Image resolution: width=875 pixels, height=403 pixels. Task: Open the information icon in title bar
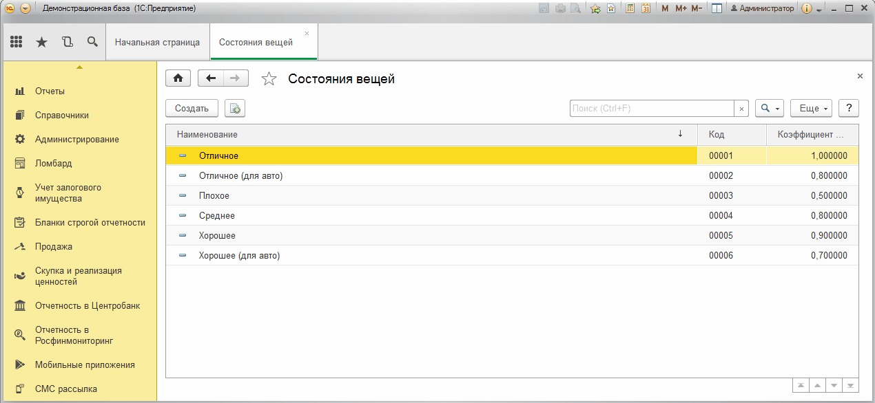click(807, 9)
